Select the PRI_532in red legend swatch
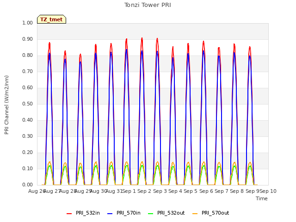The width and height of the screenshot is (296, 222). (x=69, y=214)
